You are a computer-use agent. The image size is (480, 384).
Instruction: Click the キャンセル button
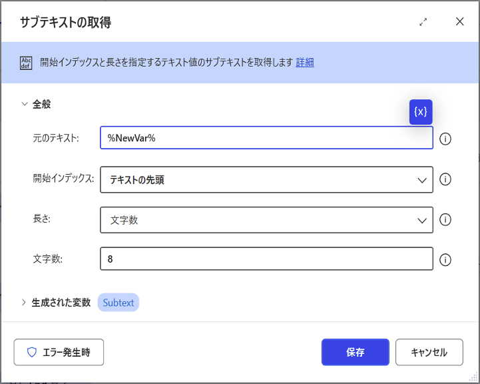click(429, 353)
